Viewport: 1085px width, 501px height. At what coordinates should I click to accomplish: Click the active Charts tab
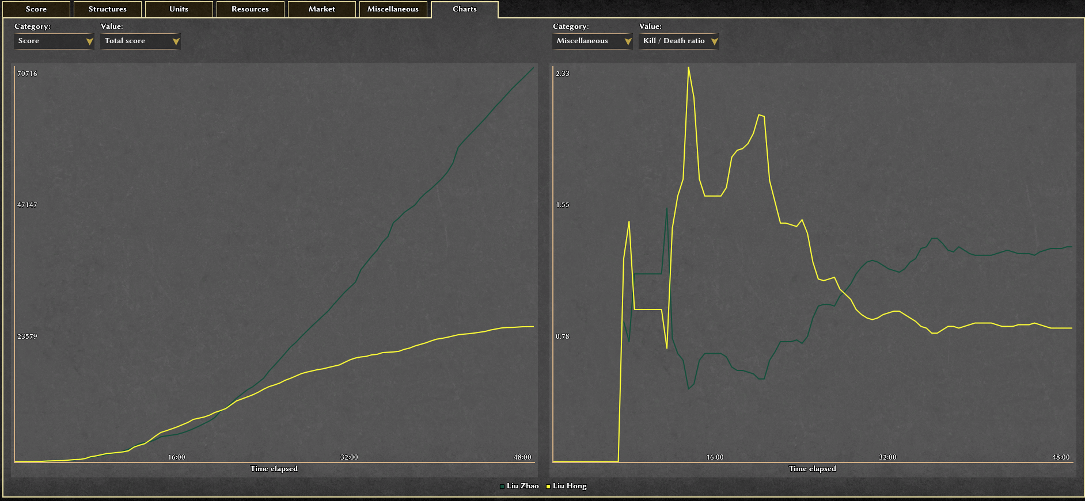pos(464,9)
